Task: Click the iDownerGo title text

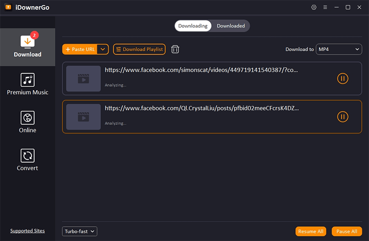Action: pos(32,7)
